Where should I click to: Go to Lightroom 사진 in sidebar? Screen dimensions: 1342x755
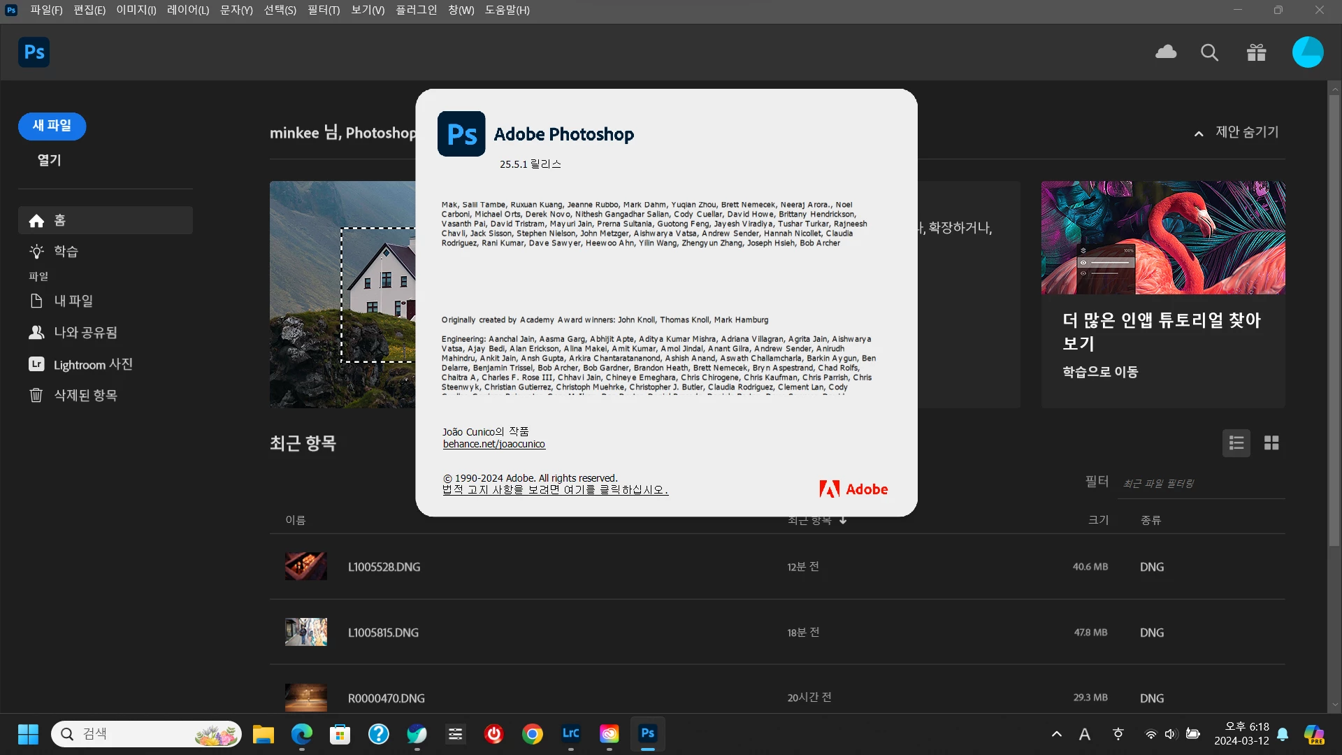coord(92,364)
